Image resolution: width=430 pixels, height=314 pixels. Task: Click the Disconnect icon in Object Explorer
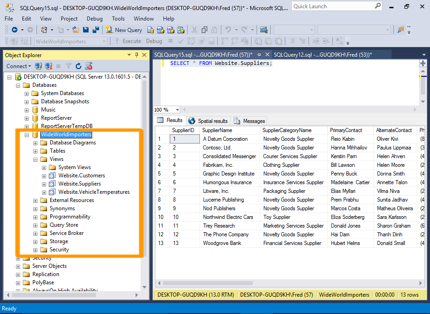pos(48,66)
